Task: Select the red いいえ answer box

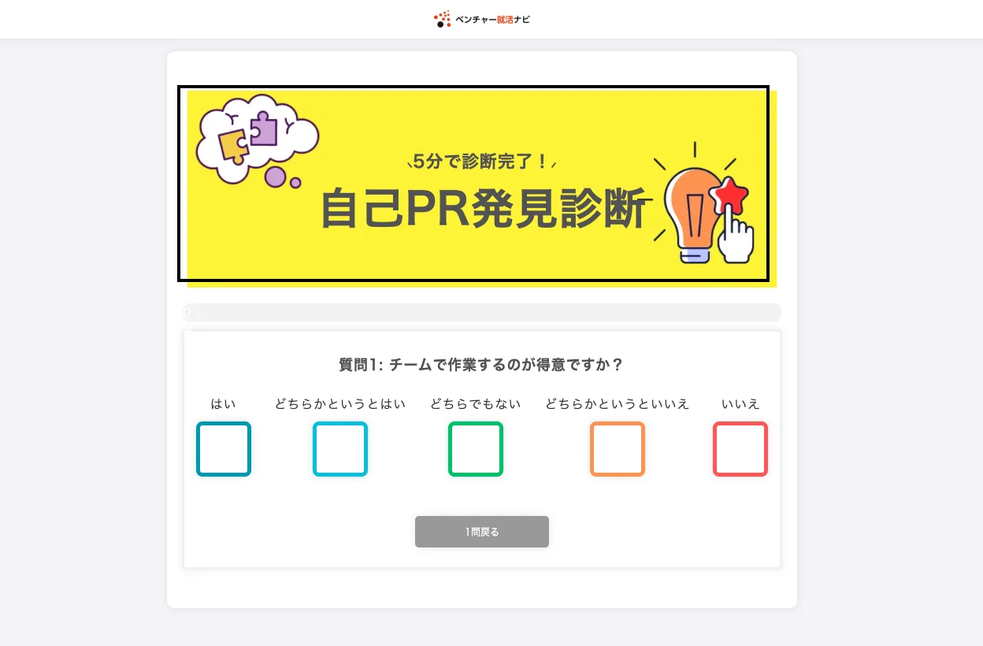Action: click(x=740, y=449)
